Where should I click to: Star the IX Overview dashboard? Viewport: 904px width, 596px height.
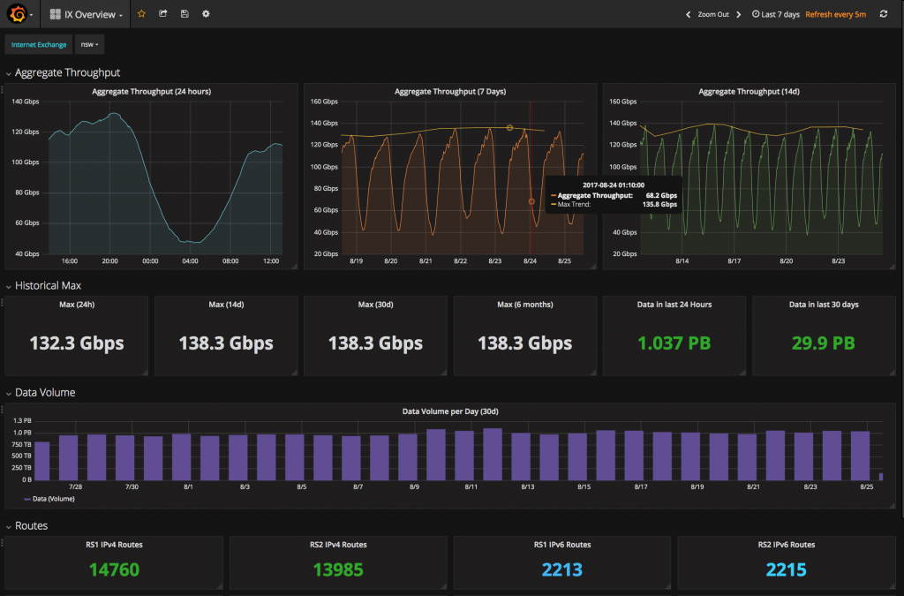pos(141,14)
